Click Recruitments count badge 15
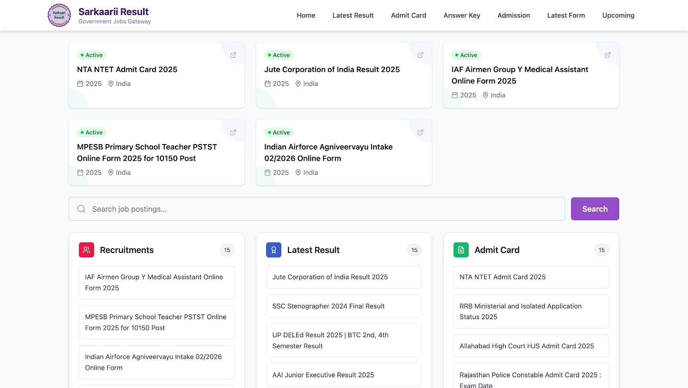 [227, 250]
